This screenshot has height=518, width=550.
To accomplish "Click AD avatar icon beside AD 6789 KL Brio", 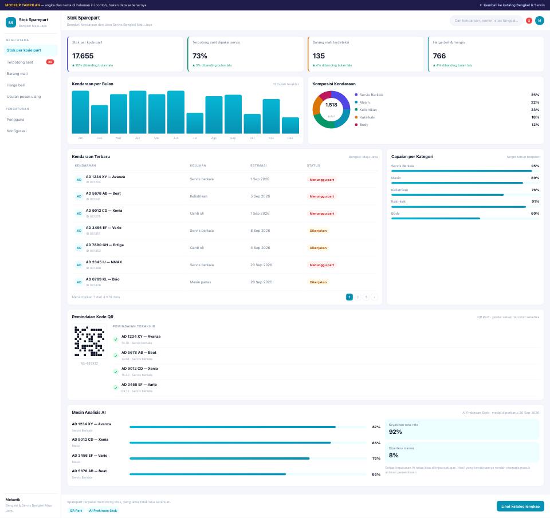I will [x=79, y=282].
